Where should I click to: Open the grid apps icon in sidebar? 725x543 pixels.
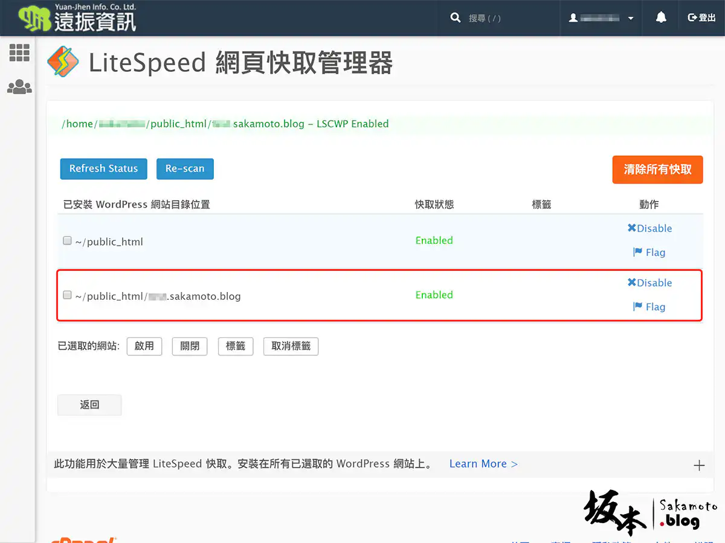(19, 53)
